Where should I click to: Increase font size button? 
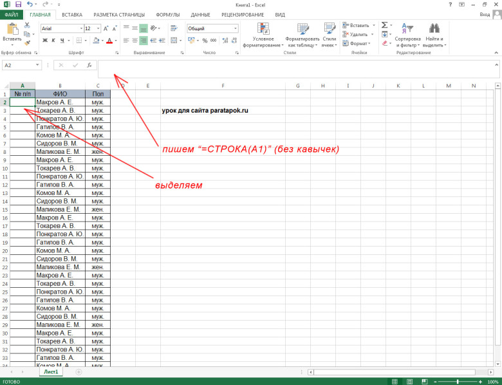[x=106, y=28]
